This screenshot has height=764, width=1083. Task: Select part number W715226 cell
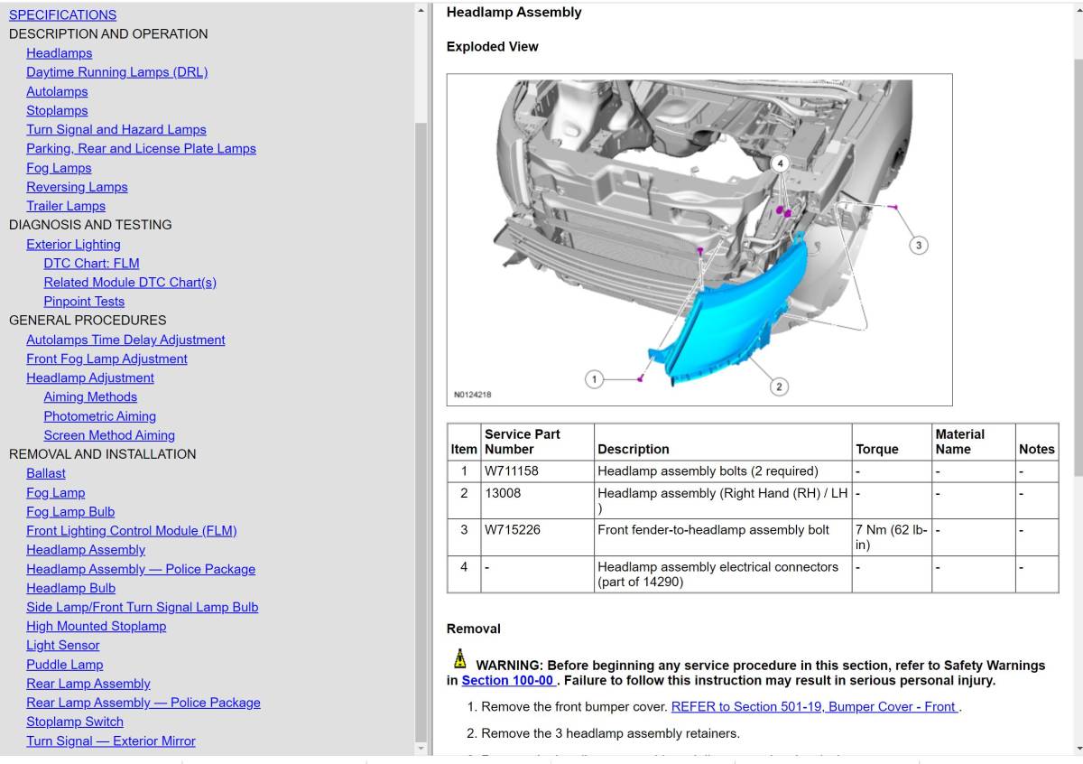[x=537, y=536]
